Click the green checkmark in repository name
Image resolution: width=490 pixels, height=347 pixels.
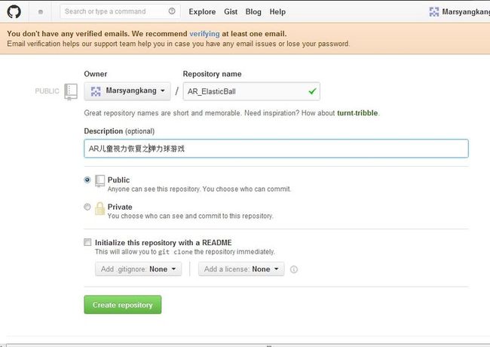[x=312, y=91]
